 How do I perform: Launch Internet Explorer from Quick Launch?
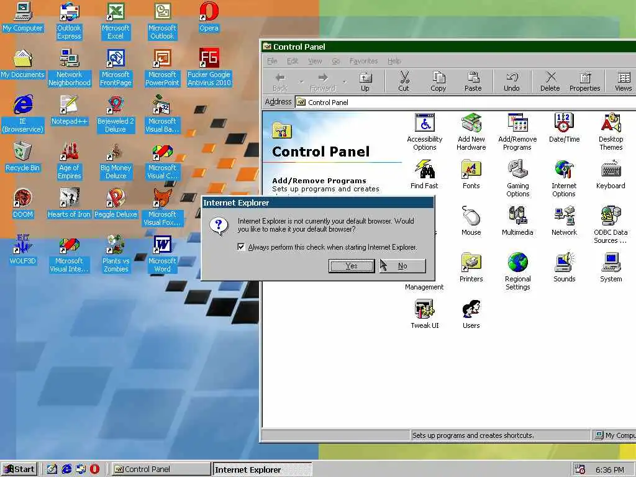(66, 469)
